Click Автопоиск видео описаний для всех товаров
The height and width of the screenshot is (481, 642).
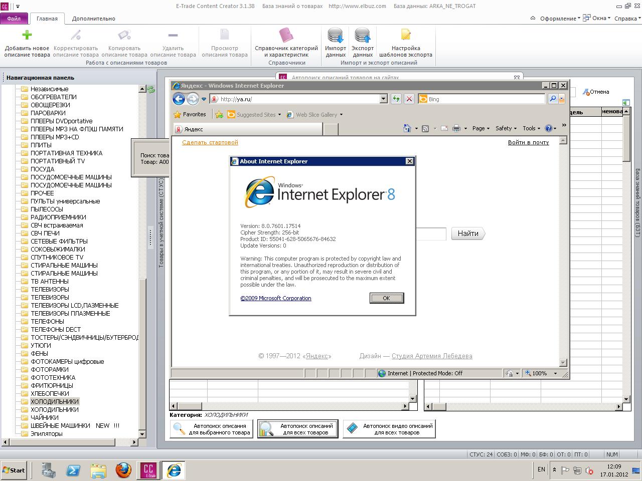(x=389, y=429)
